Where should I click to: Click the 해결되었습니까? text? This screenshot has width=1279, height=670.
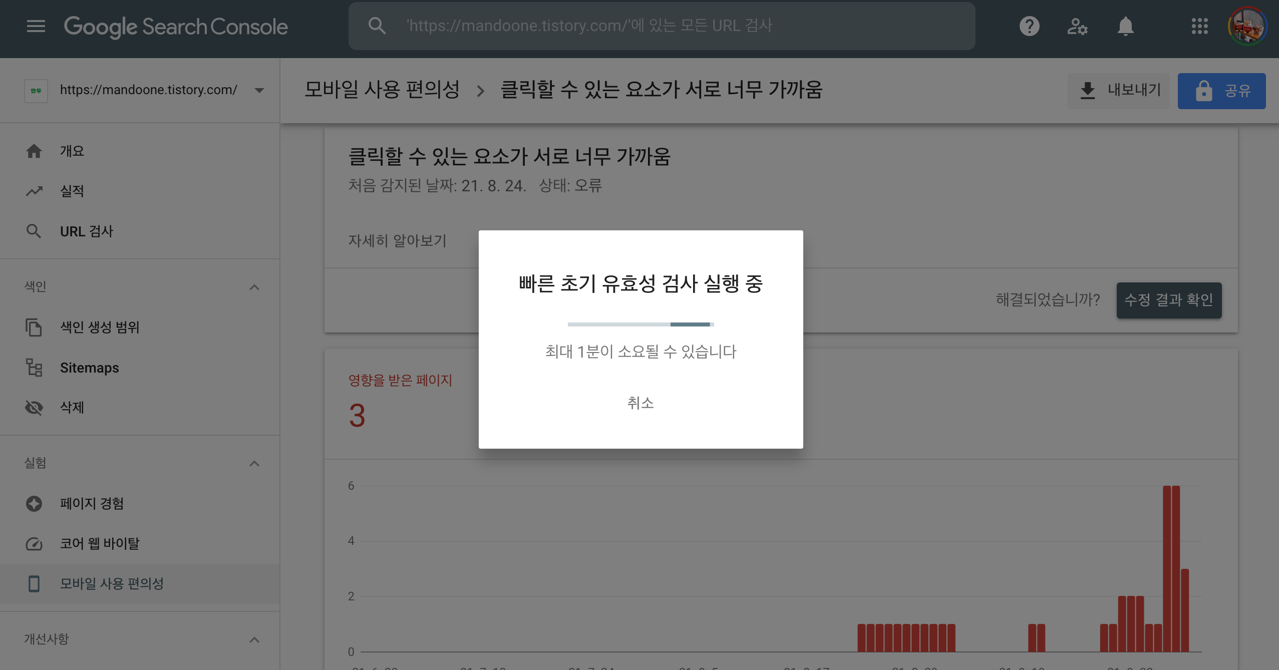[x=1048, y=300]
